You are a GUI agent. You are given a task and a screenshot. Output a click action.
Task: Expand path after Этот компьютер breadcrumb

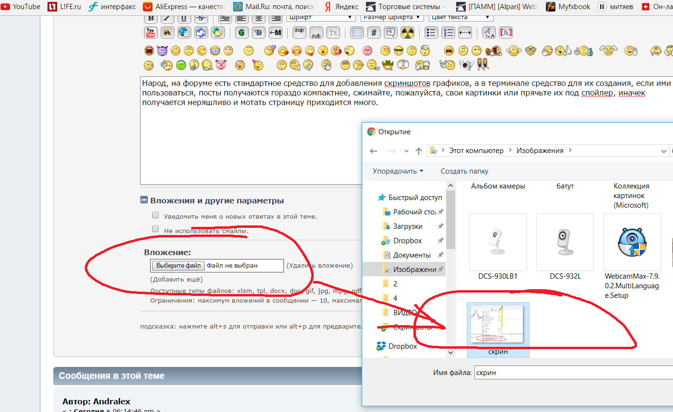pos(510,150)
